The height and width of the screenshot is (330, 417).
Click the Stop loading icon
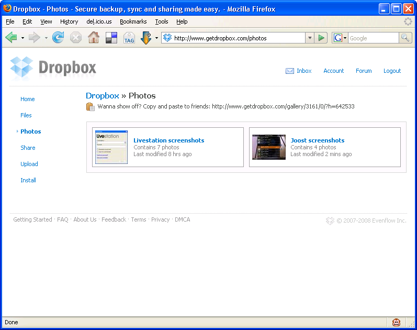[76, 38]
